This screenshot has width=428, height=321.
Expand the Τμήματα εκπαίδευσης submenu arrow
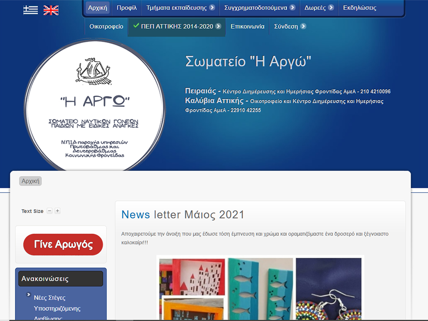click(212, 7)
